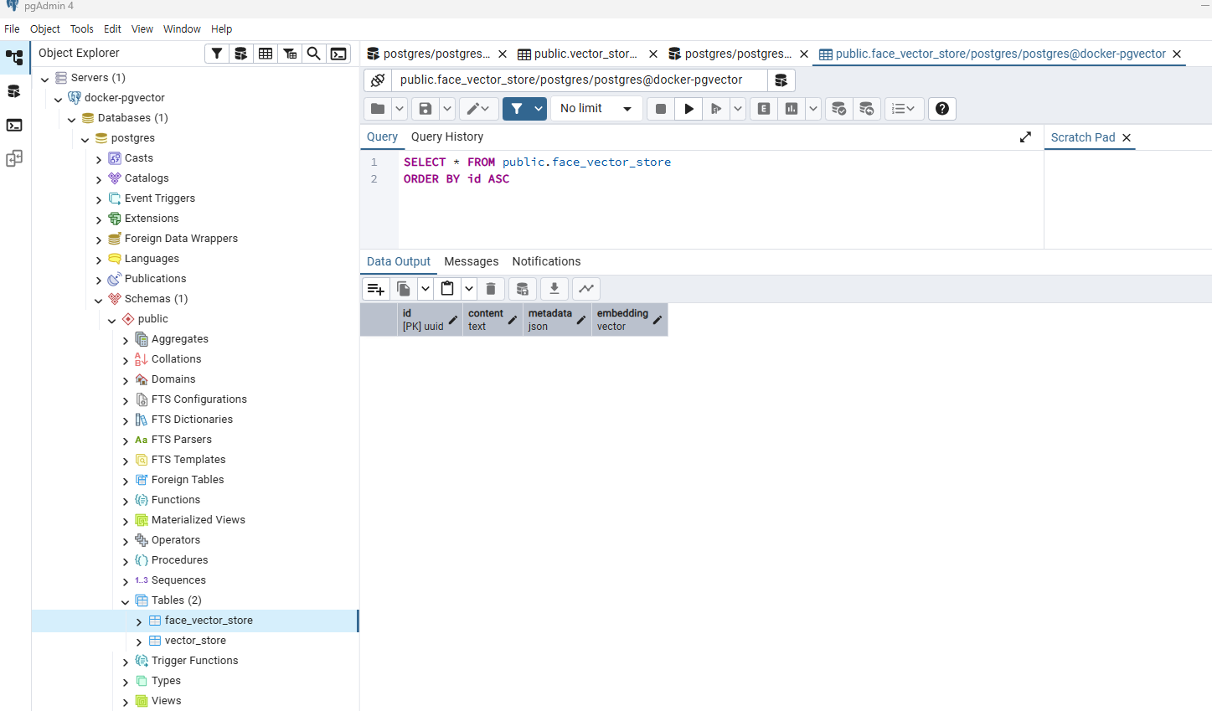Open the Help question mark button
Screen dimensions: 1212x711
942,109
